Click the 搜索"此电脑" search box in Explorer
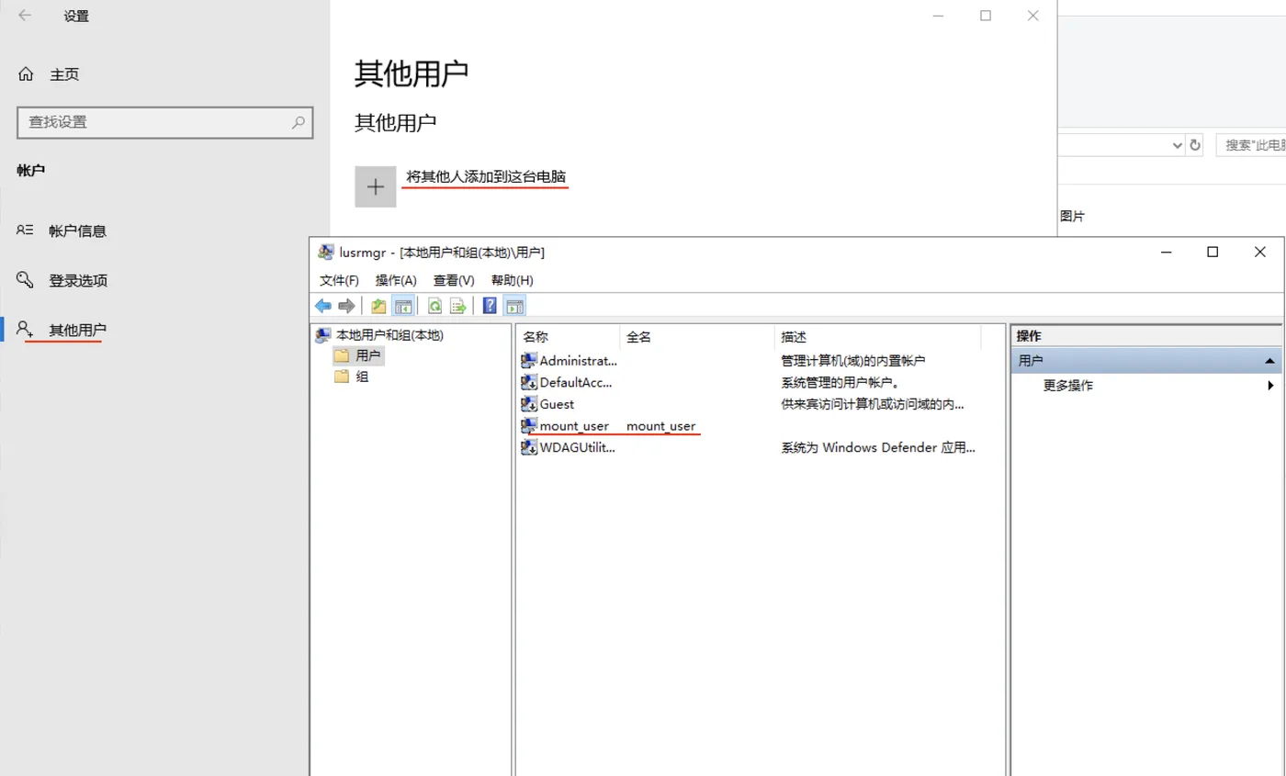This screenshot has width=1286, height=776. click(x=1251, y=145)
